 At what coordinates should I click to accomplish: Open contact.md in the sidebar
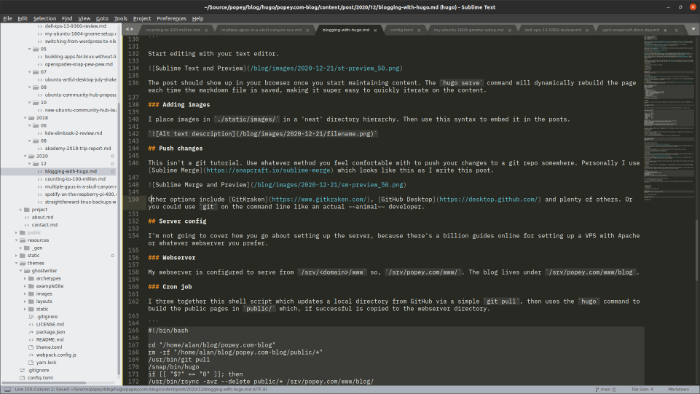pyautogui.click(x=44, y=225)
